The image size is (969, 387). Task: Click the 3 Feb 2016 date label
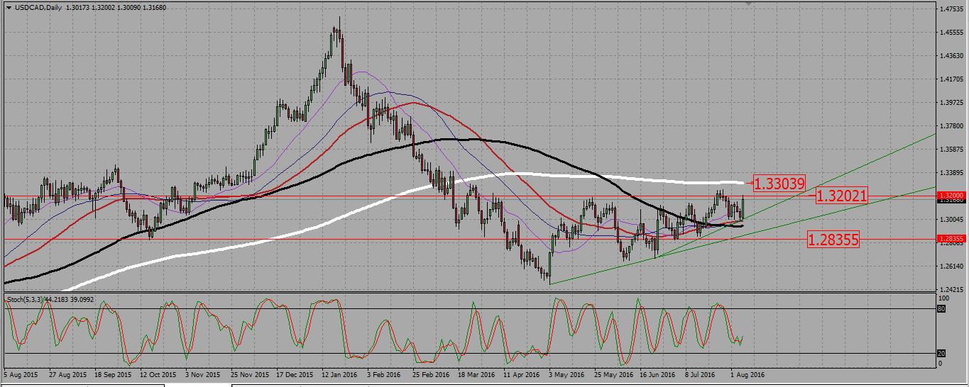(385, 374)
